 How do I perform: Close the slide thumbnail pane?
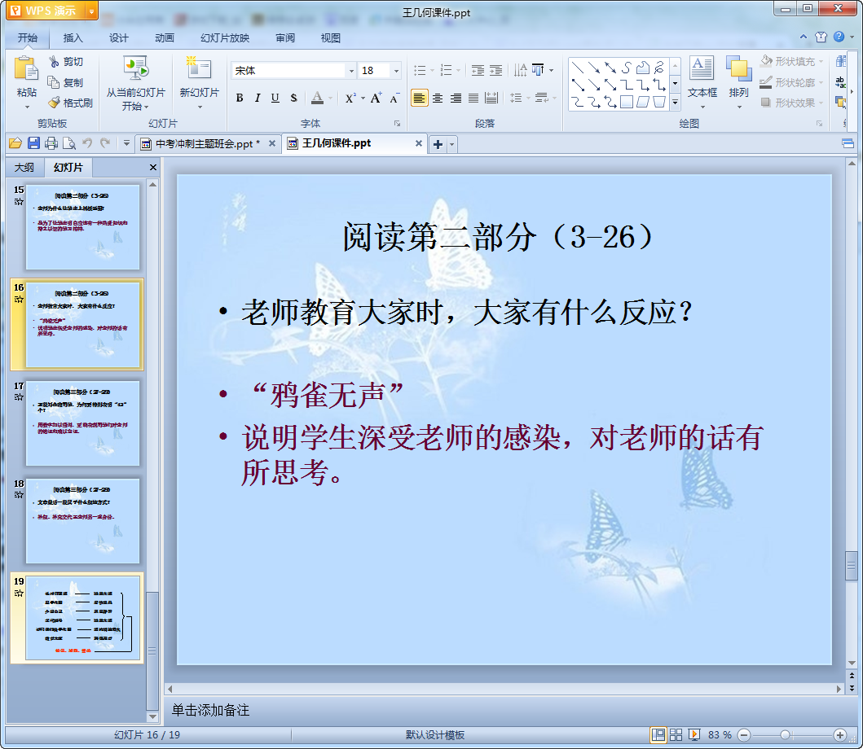click(x=152, y=167)
